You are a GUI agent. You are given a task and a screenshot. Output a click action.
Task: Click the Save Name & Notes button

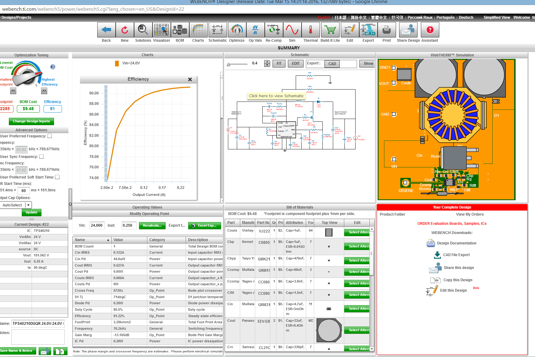point(17,351)
